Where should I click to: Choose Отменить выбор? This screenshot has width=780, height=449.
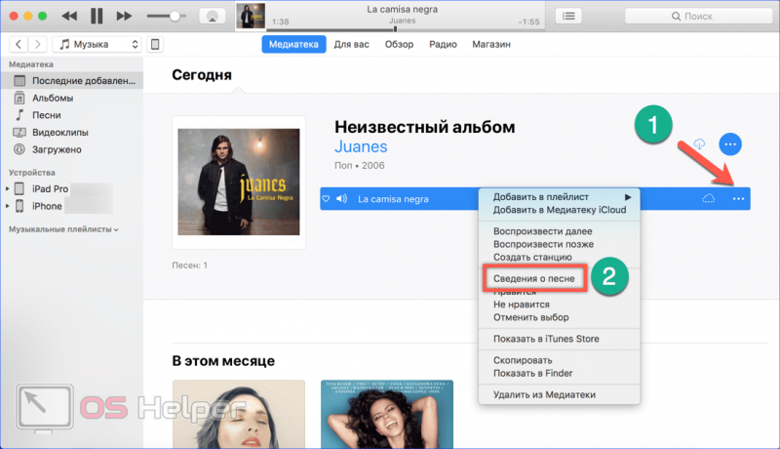tap(559, 317)
